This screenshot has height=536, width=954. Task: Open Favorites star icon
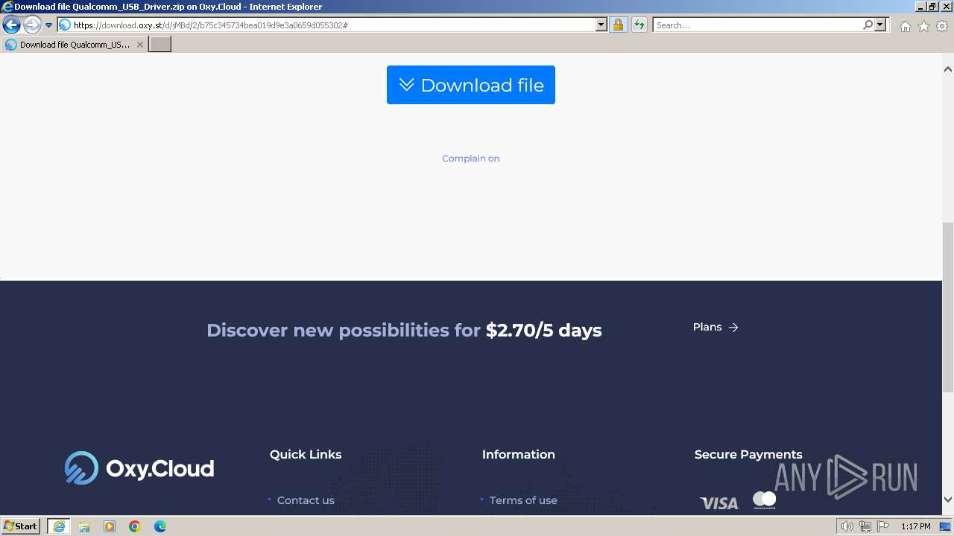click(923, 26)
